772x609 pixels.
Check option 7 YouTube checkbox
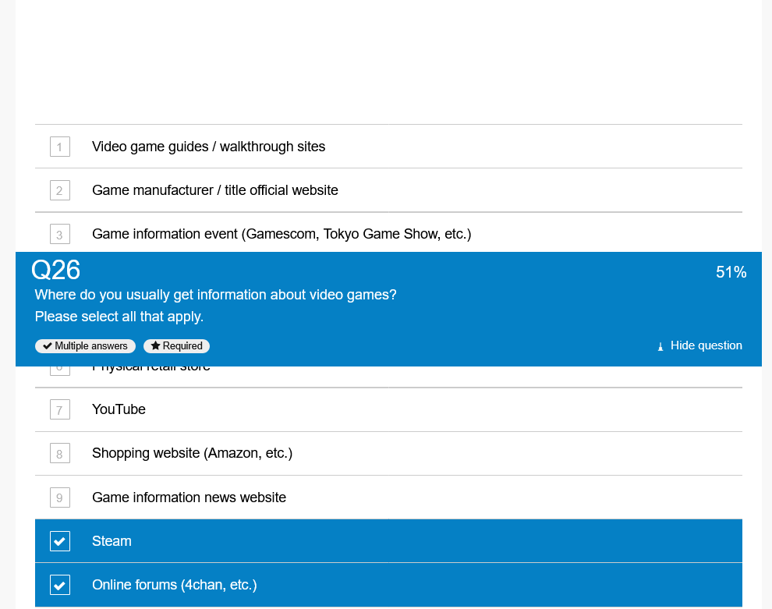click(59, 409)
